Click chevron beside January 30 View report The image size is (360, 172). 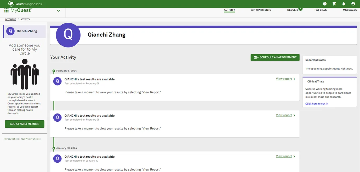pyautogui.click(x=294, y=156)
